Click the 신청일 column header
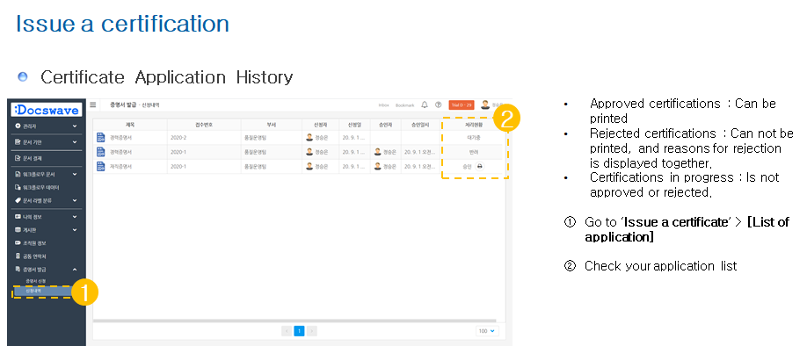The image size is (807, 346). [354, 125]
